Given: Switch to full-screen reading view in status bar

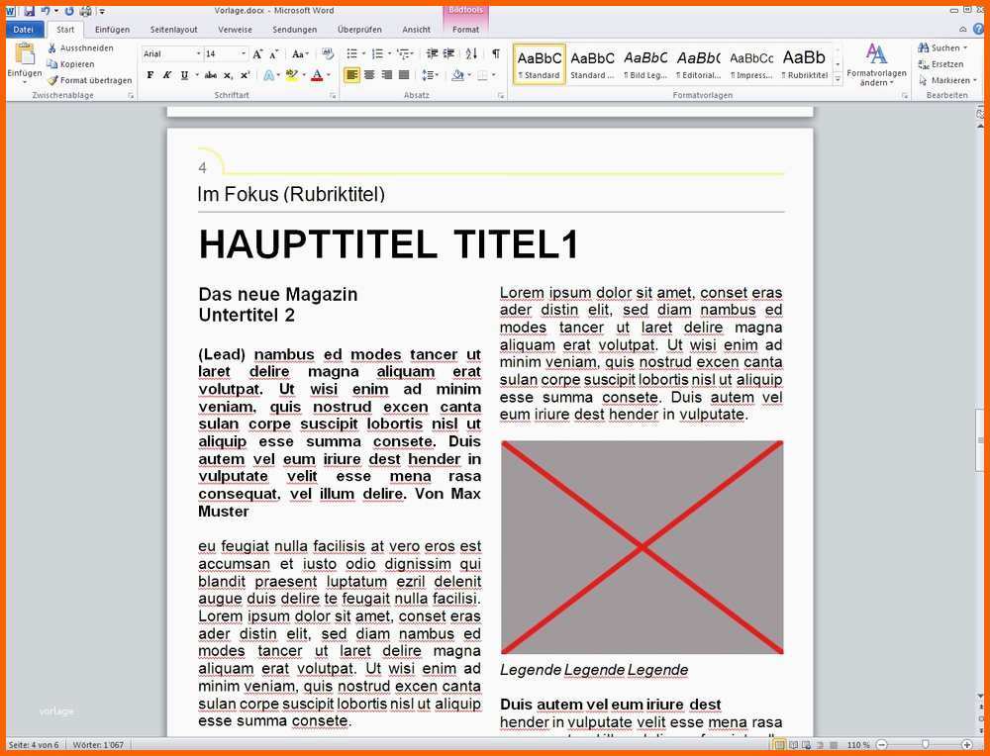Looking at the screenshot, I should (794, 745).
